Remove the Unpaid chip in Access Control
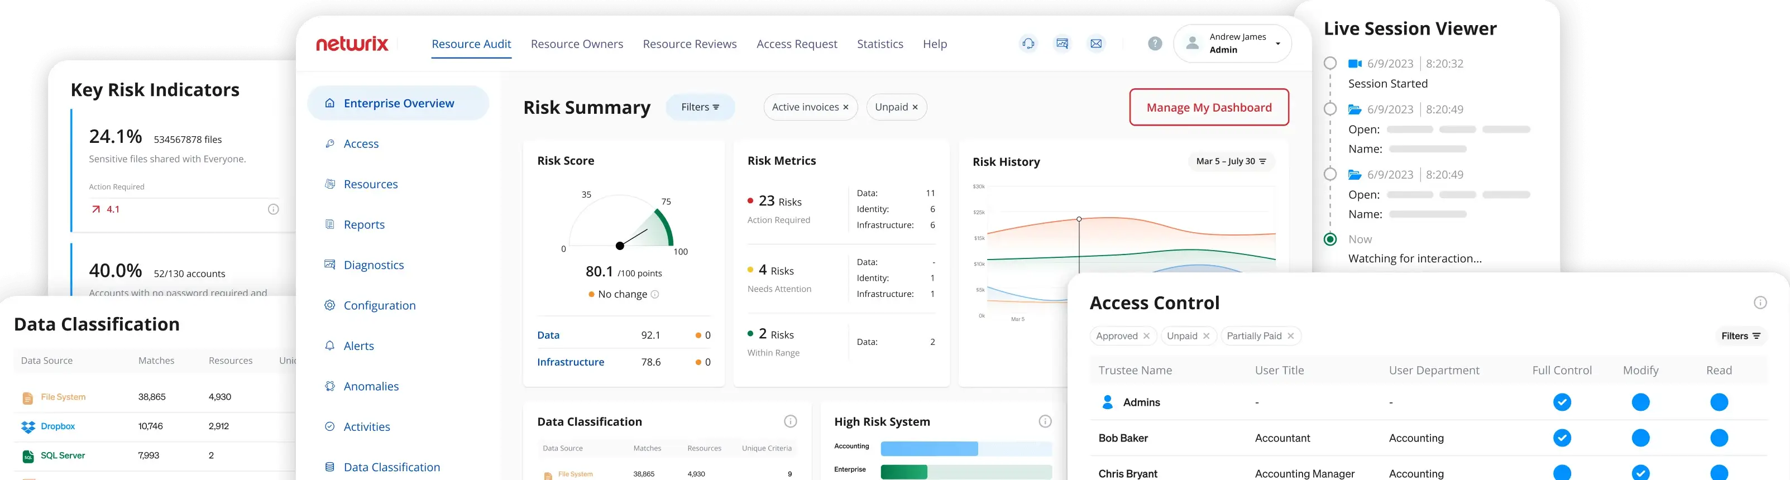This screenshot has width=1790, height=480. point(1207,336)
